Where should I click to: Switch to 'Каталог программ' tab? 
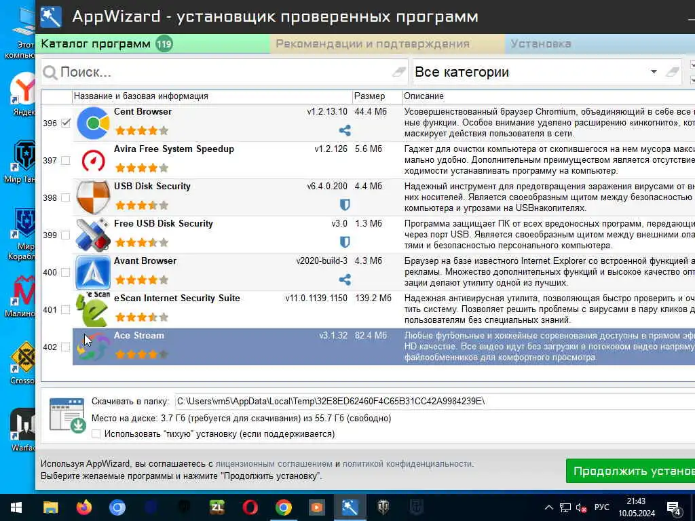(153, 44)
